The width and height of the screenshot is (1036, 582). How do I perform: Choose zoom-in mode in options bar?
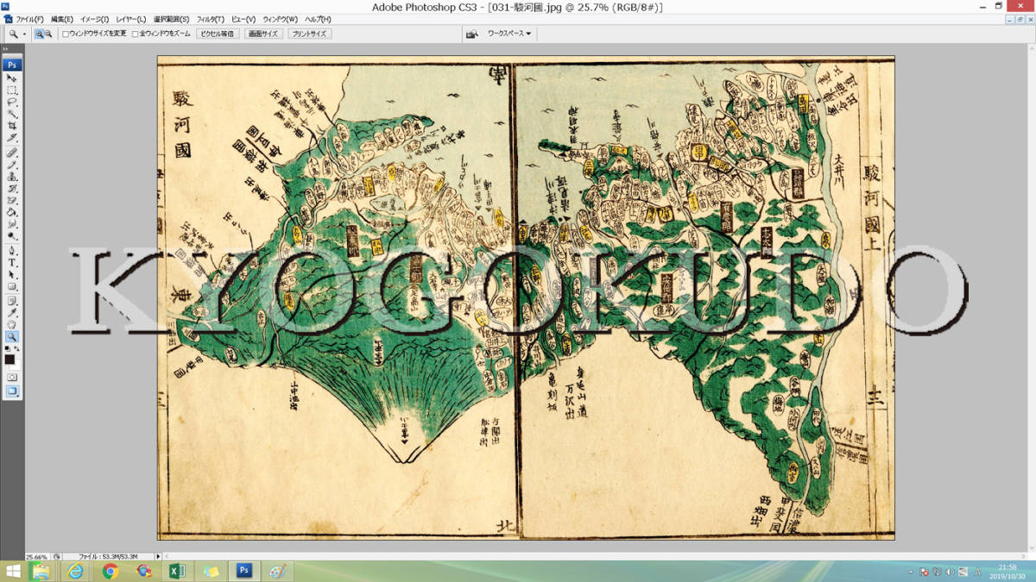pos(40,34)
